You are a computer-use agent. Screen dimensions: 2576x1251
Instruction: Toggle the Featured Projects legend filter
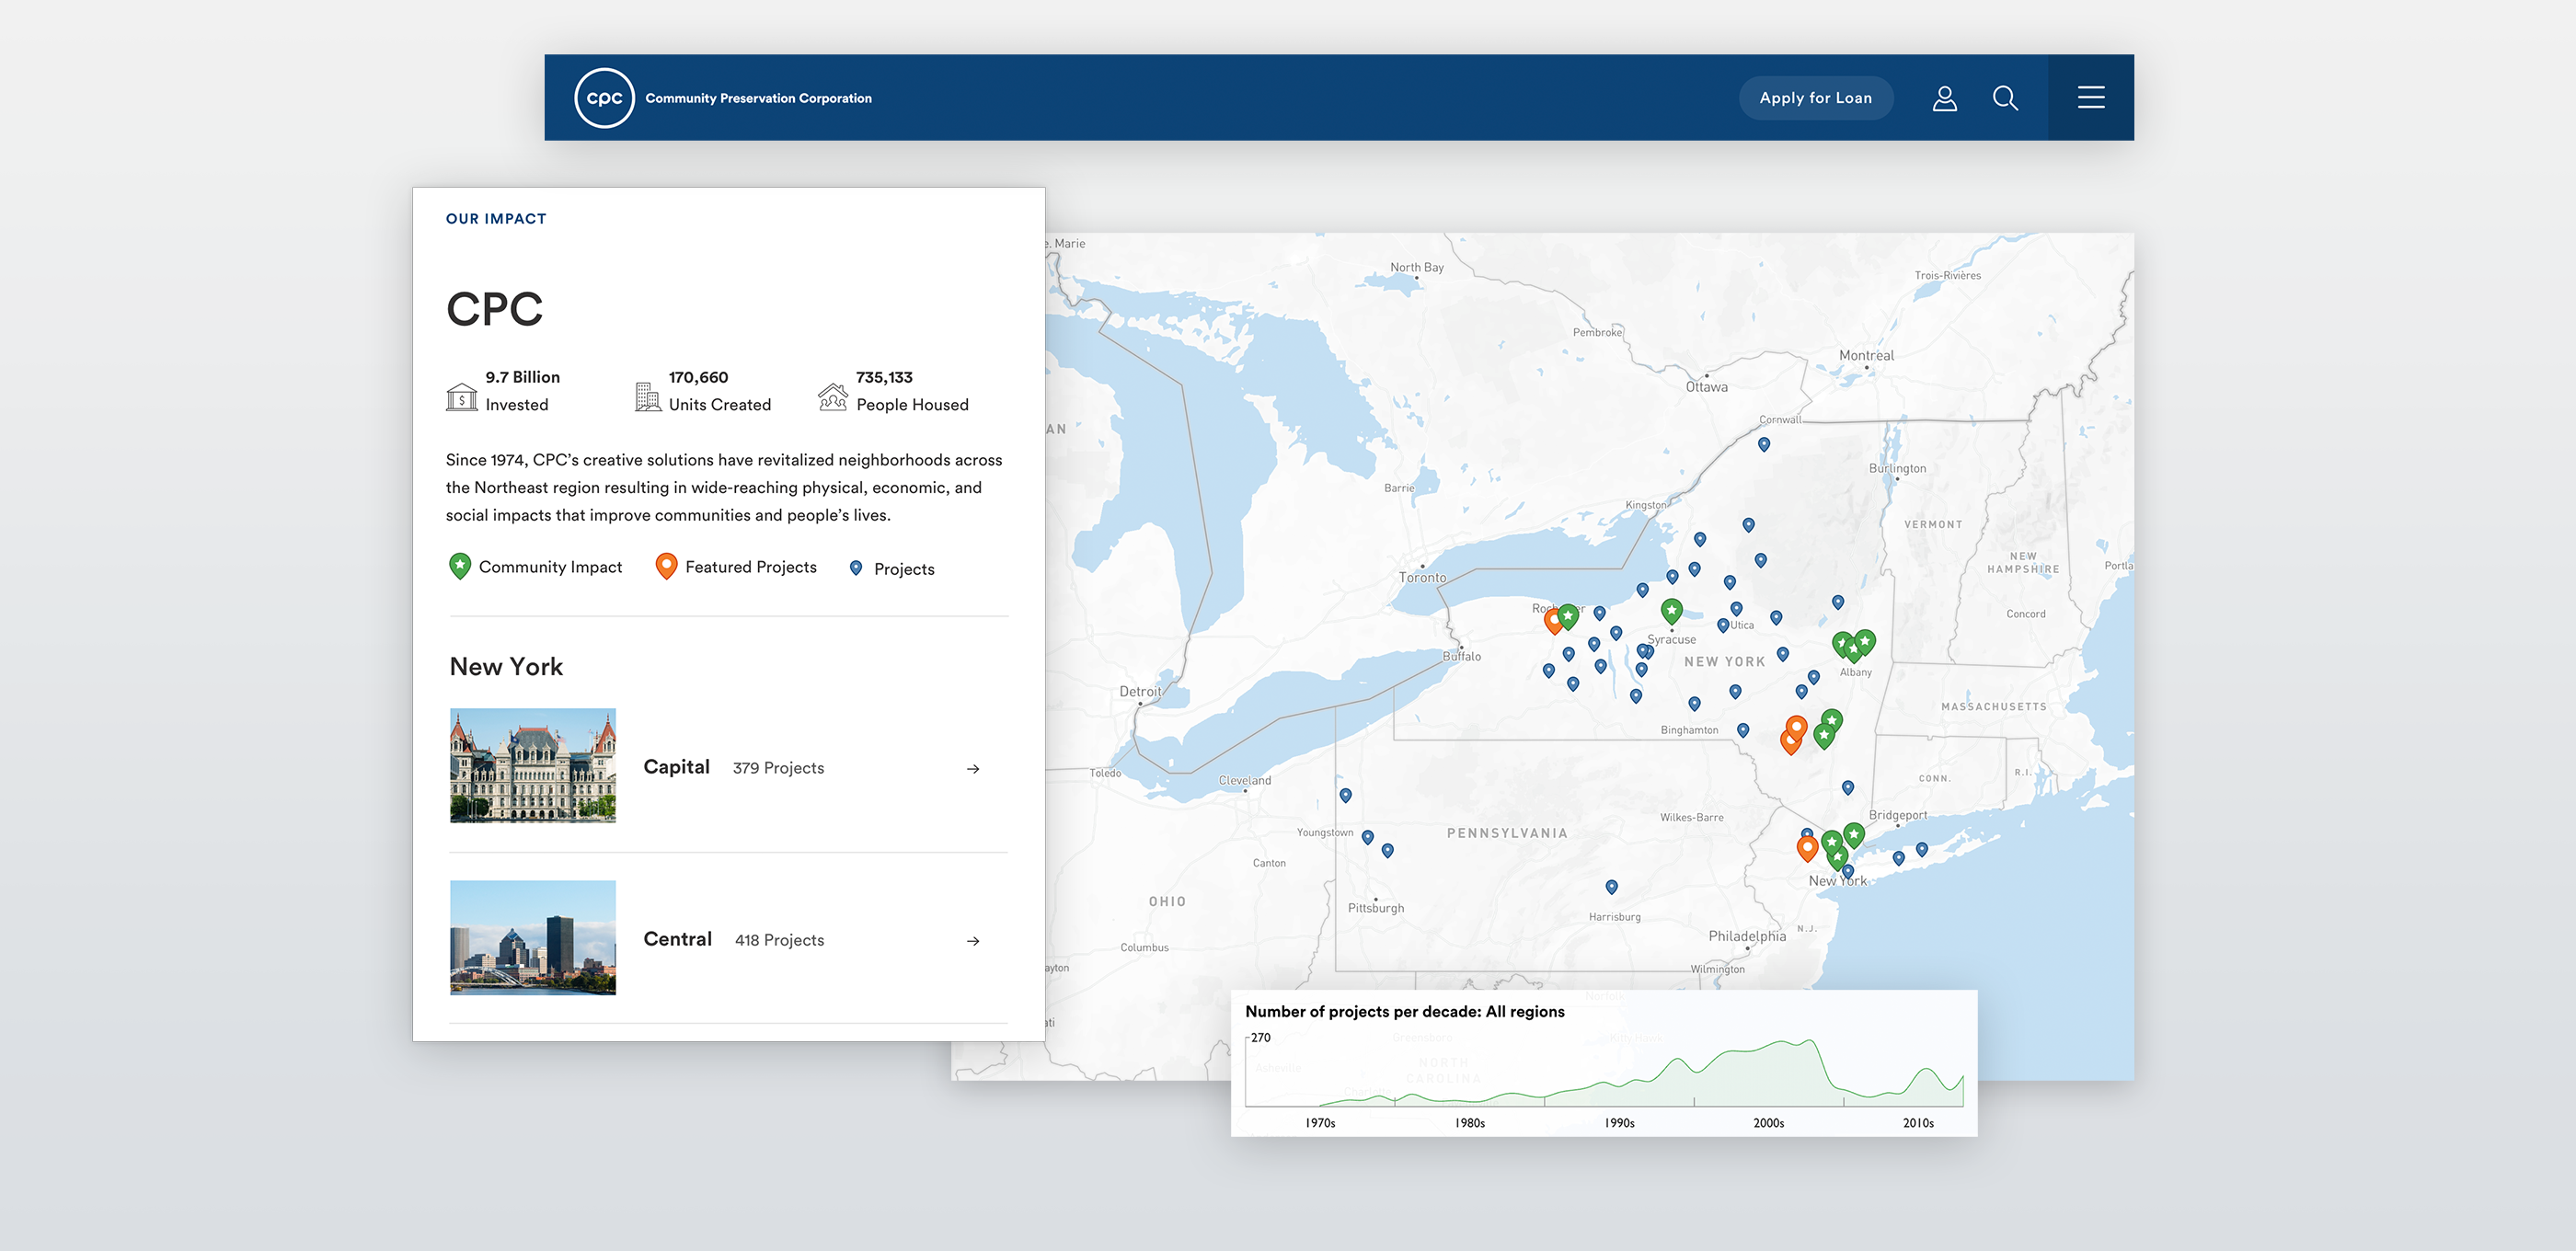click(x=736, y=567)
